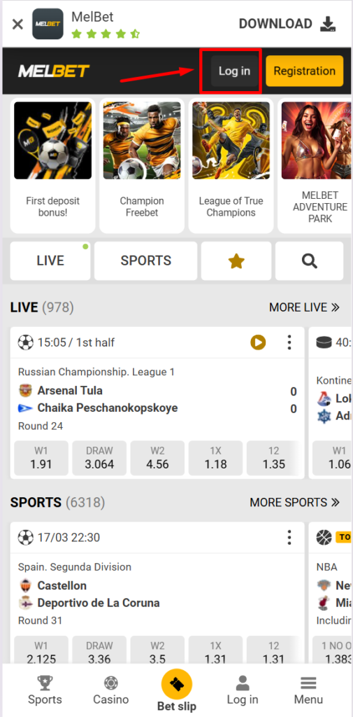This screenshot has width=353, height=717.
Task: Open the First deposit bonus promo card
Action: coord(52,165)
